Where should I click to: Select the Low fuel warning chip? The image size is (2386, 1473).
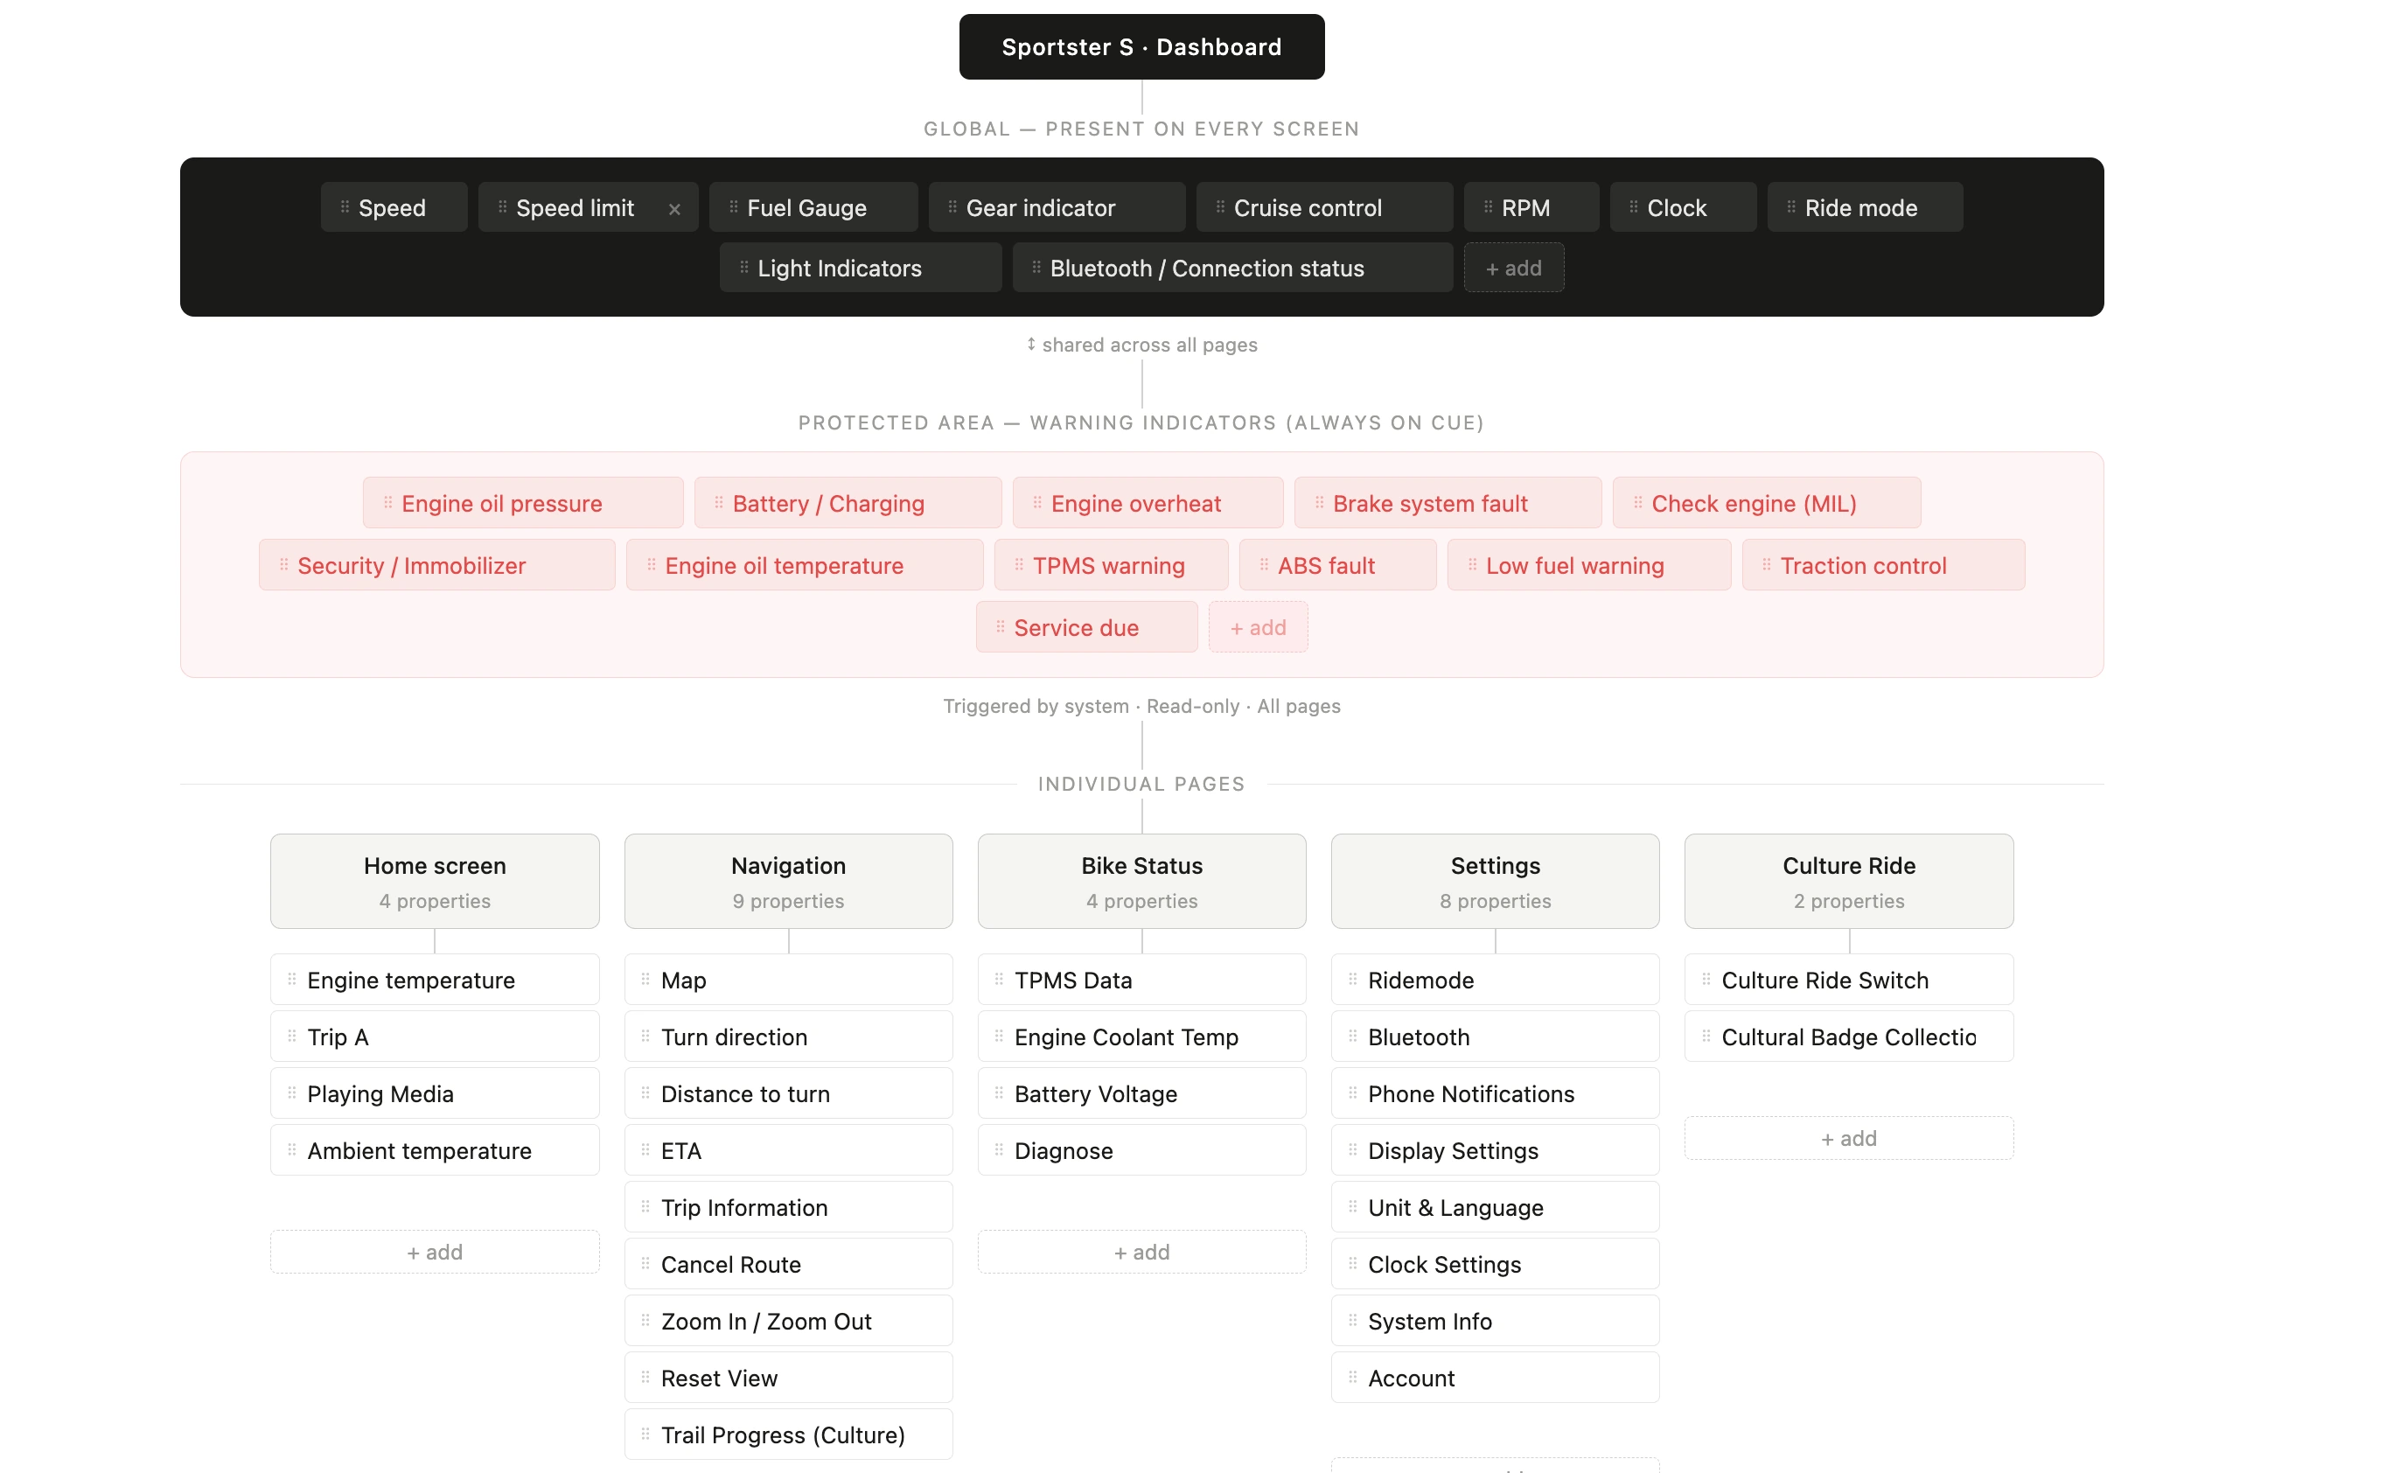[x=1588, y=565]
